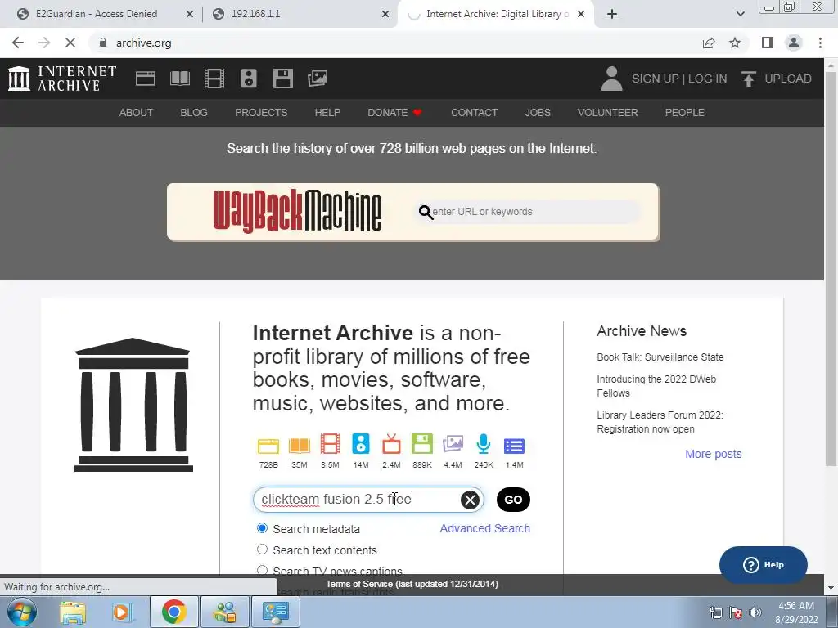Select Search TV news captions radio button
This screenshot has height=628, width=838.
pos(262,570)
